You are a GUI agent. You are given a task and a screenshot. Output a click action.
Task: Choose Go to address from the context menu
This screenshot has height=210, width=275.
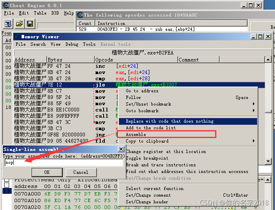click(188, 91)
